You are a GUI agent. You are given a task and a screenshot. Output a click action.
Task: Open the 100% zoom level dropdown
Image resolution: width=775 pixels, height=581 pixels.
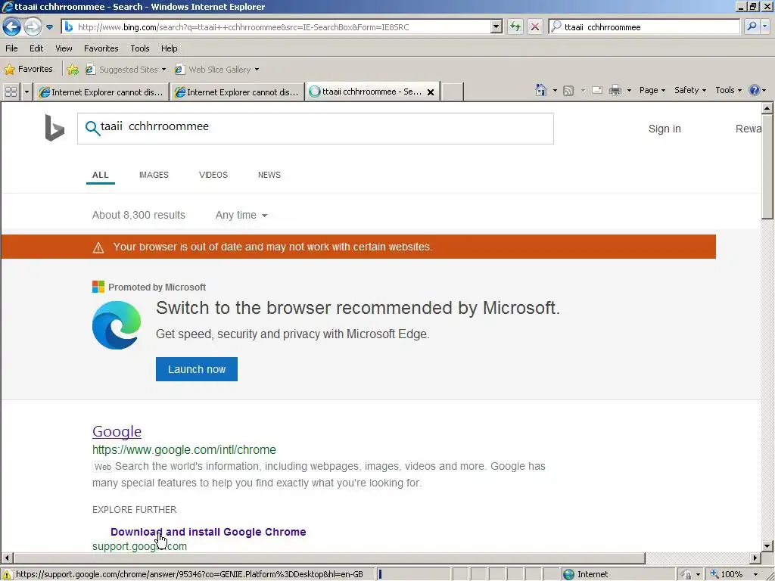(755, 574)
